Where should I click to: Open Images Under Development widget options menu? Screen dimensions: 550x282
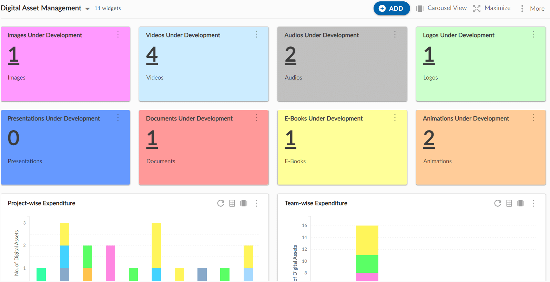[x=118, y=34]
